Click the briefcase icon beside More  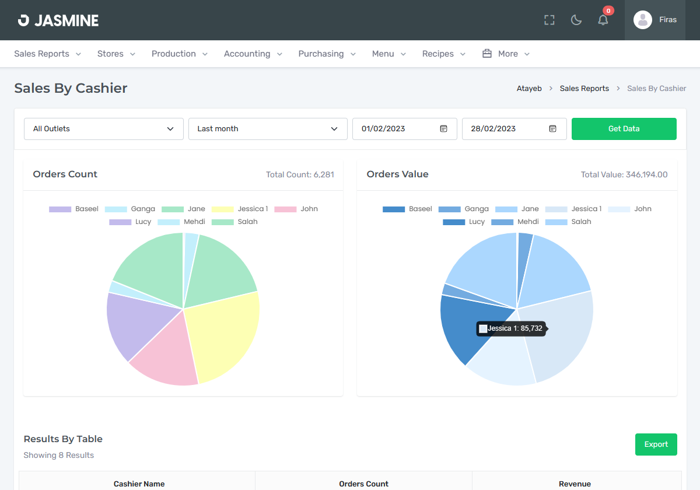(487, 54)
